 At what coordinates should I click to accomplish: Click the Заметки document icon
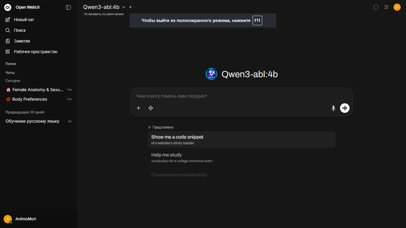tap(8, 41)
